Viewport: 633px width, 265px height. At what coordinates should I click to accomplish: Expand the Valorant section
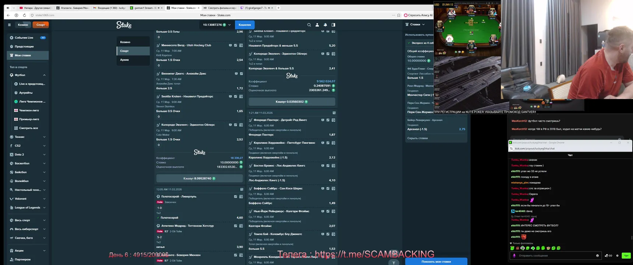pos(44,199)
